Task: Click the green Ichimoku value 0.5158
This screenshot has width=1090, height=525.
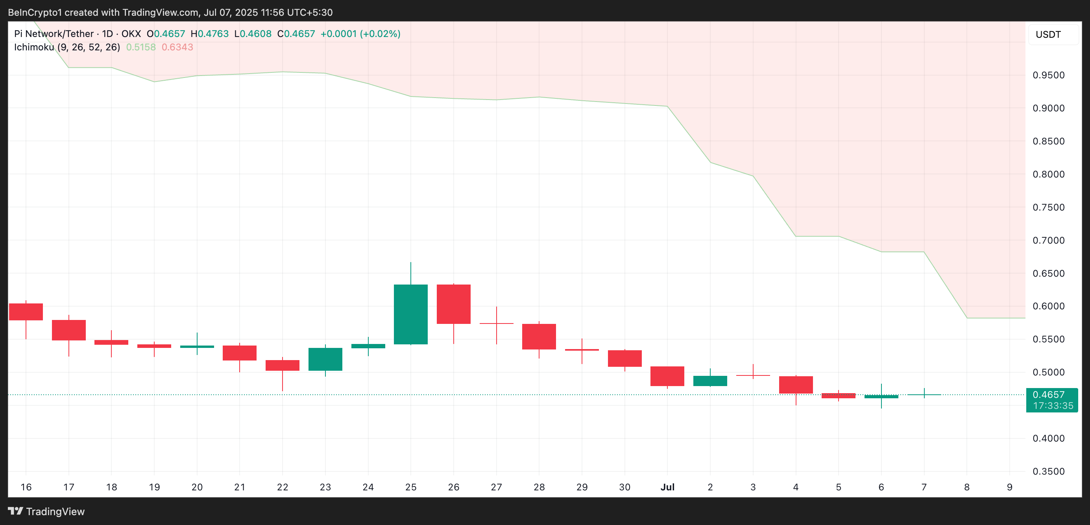Action: tap(141, 47)
